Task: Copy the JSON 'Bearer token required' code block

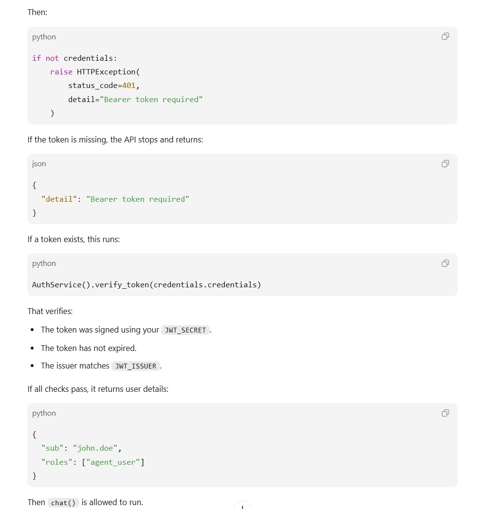Action: point(445,164)
